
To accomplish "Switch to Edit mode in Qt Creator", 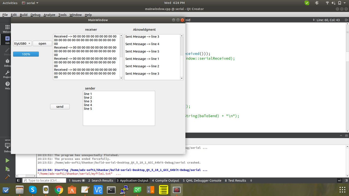I will coord(7,40).
